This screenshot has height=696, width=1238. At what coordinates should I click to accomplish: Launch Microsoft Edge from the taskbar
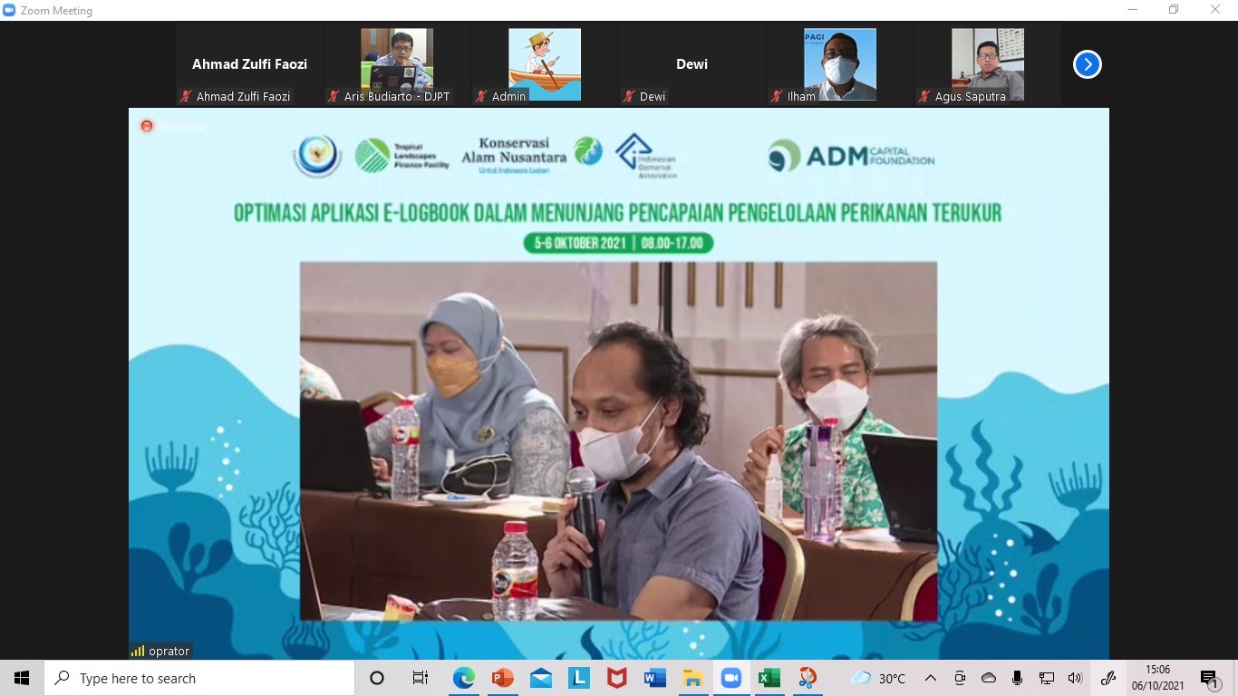(464, 678)
